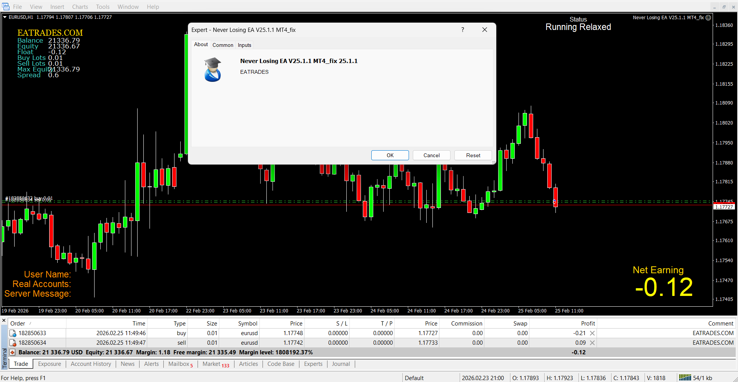
Task: Click the current price label 1.17727
Action: (724, 207)
